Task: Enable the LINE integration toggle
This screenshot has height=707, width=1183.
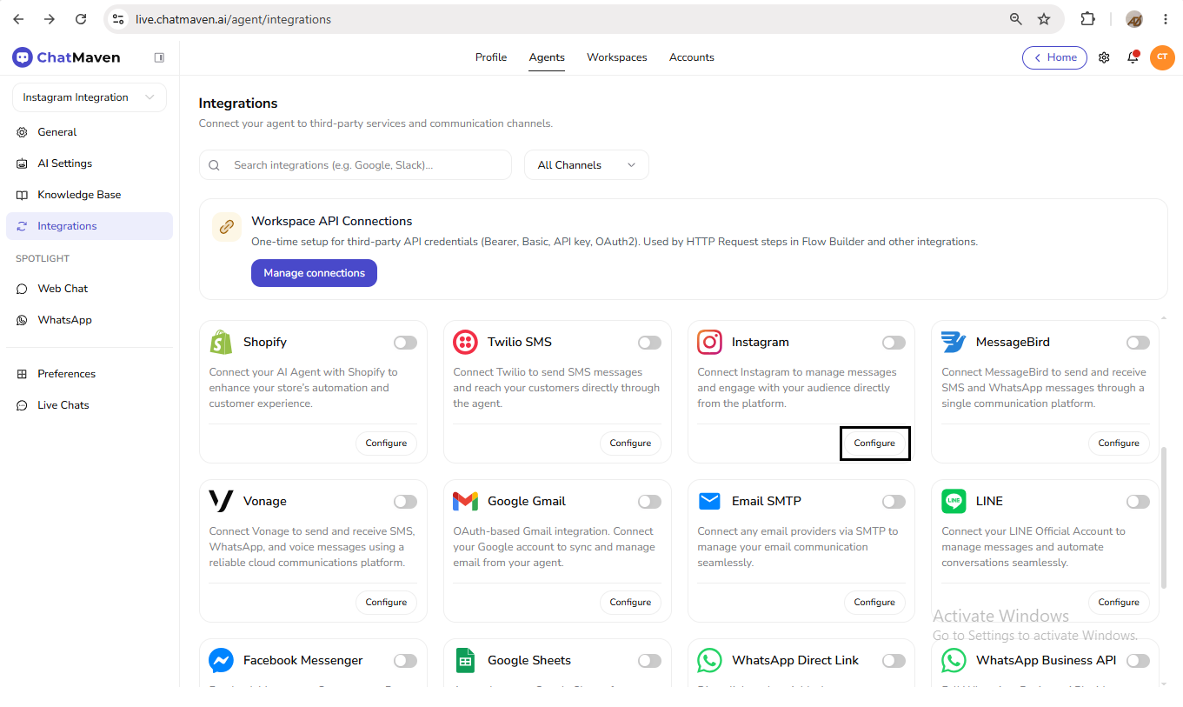Action: point(1138,502)
